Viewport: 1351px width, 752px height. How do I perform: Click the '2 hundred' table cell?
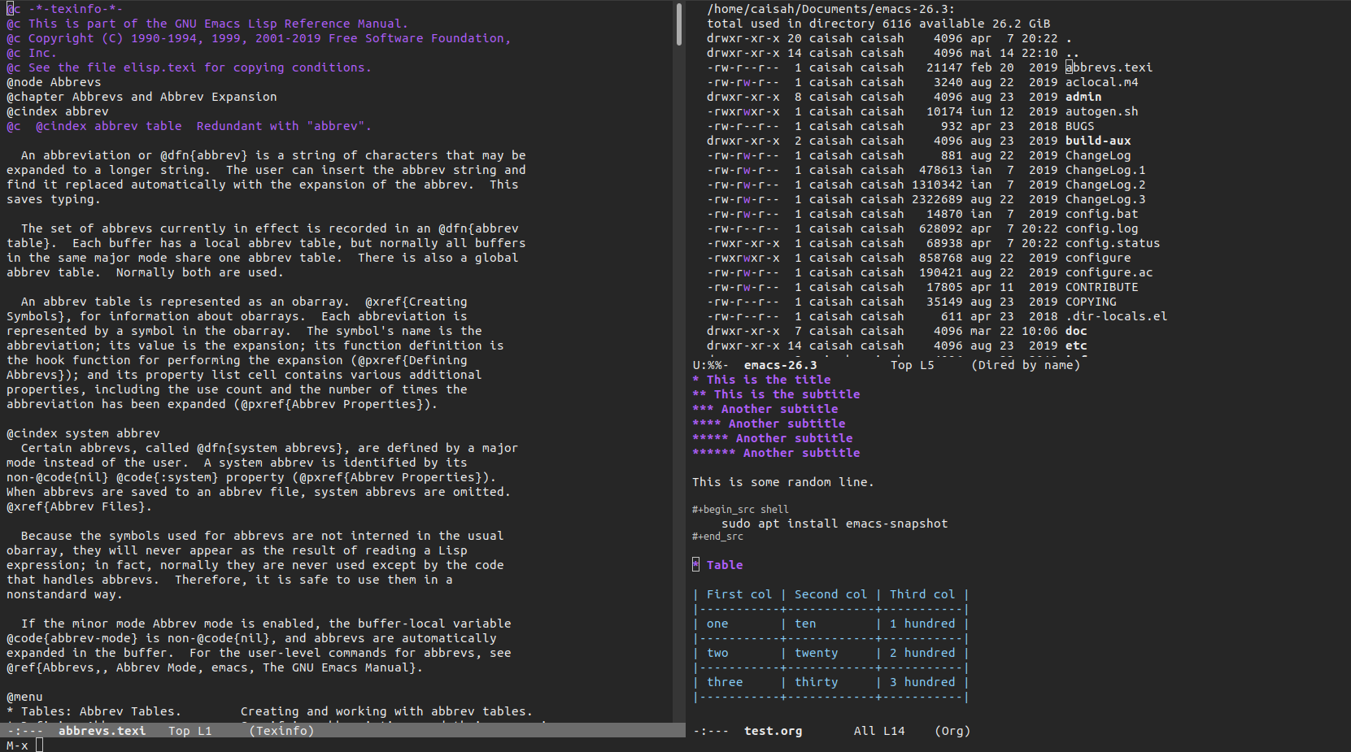(x=922, y=653)
